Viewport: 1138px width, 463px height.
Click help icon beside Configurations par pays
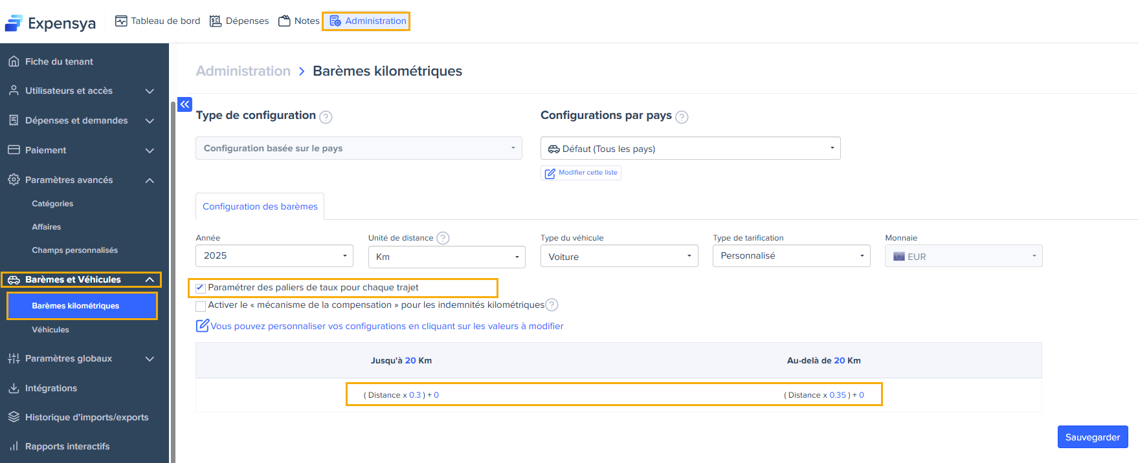tap(682, 117)
